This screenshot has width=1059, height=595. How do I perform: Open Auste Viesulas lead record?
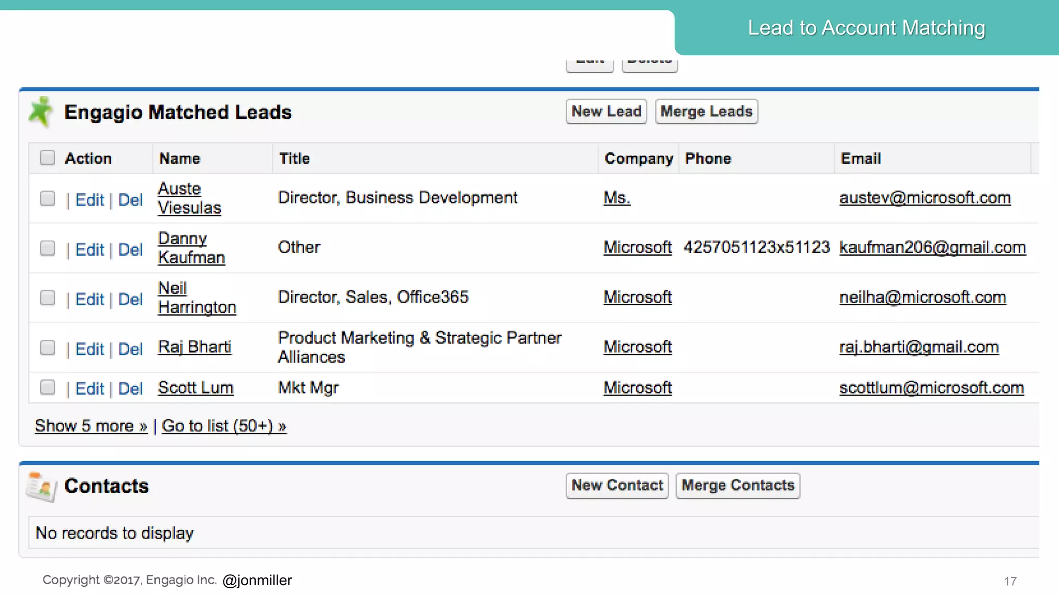189,198
